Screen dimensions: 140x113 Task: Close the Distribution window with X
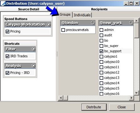pyautogui.click(x=137, y=3)
